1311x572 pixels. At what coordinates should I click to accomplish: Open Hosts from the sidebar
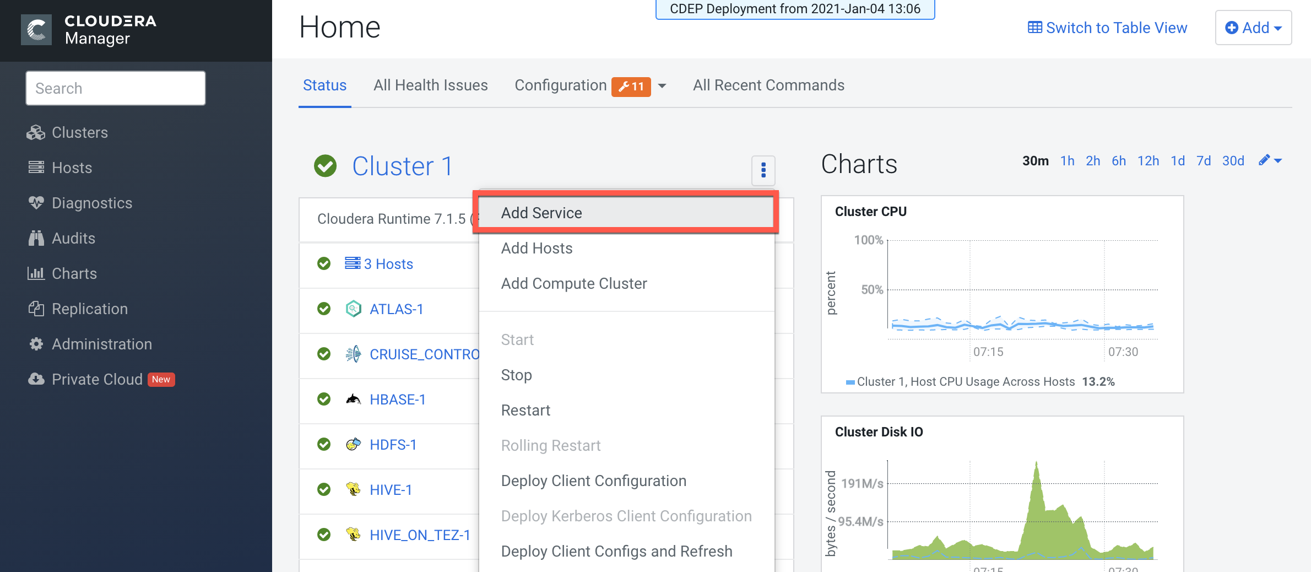[59, 168]
